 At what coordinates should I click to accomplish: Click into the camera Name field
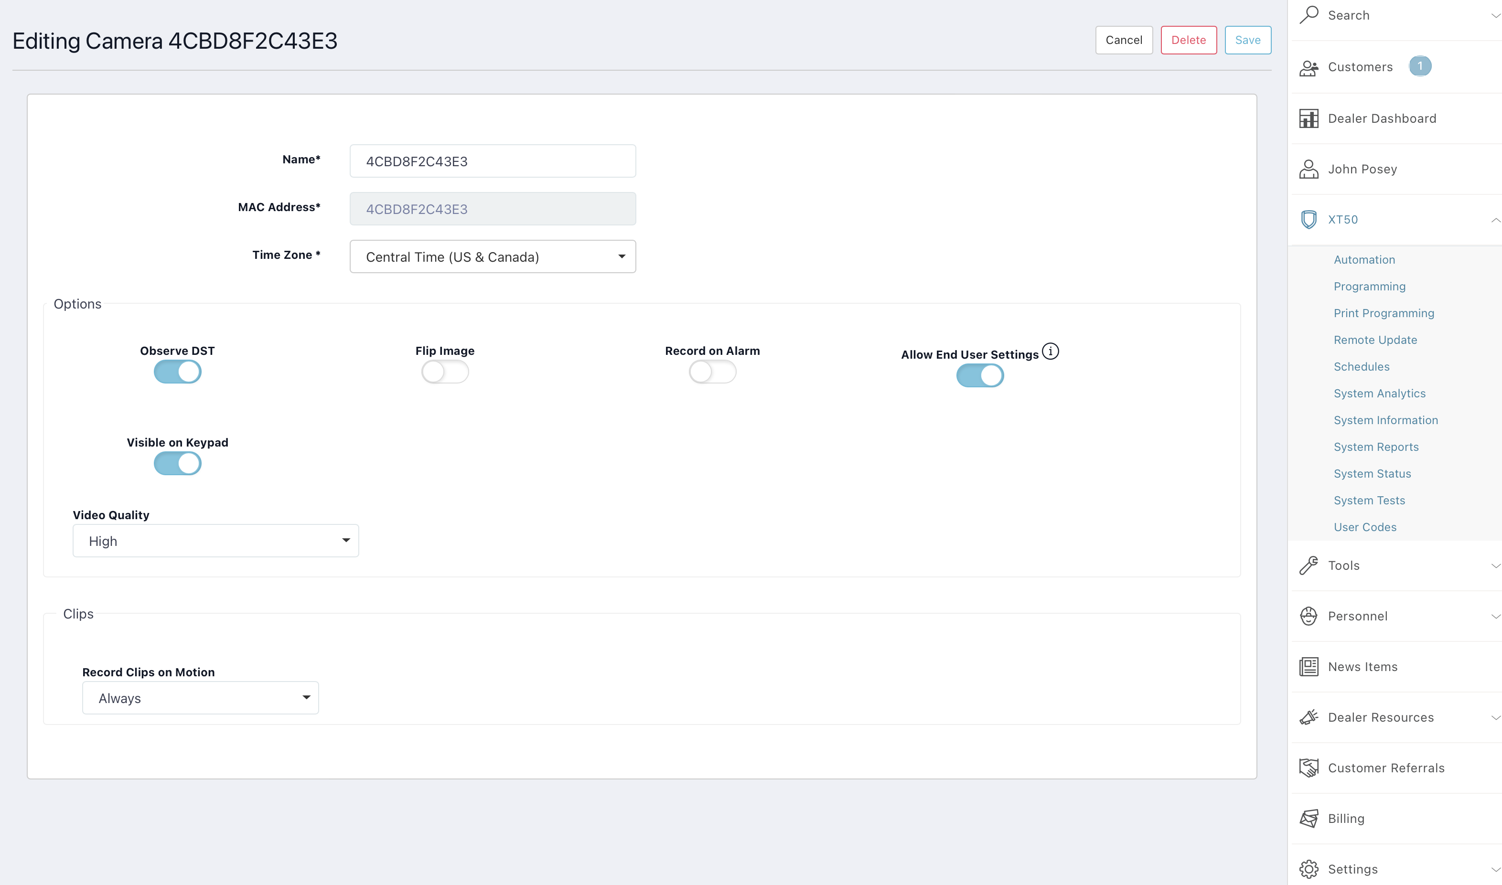pyautogui.click(x=493, y=161)
